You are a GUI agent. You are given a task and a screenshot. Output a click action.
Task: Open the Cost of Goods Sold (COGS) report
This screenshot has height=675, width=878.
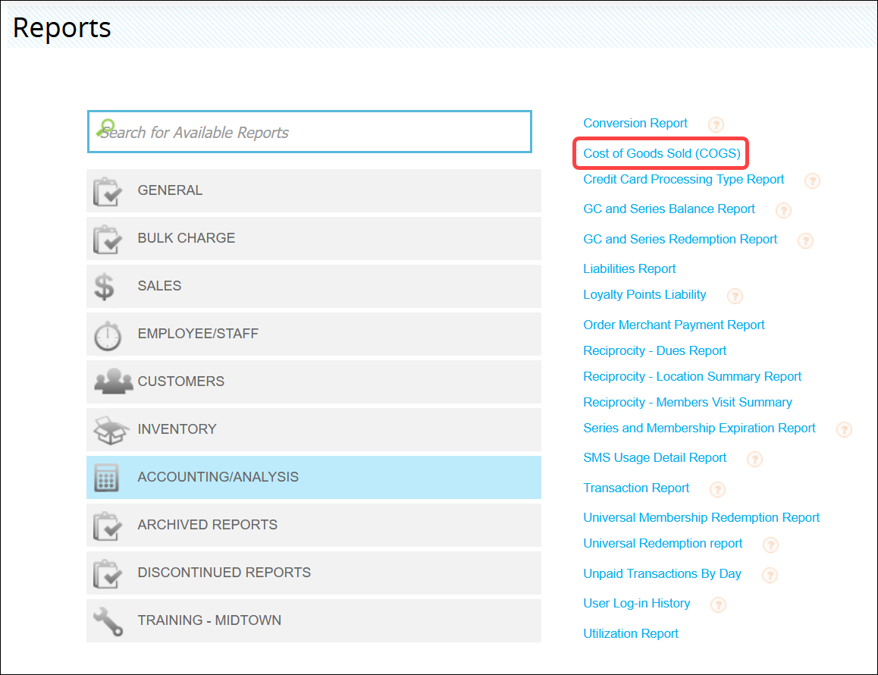(661, 153)
